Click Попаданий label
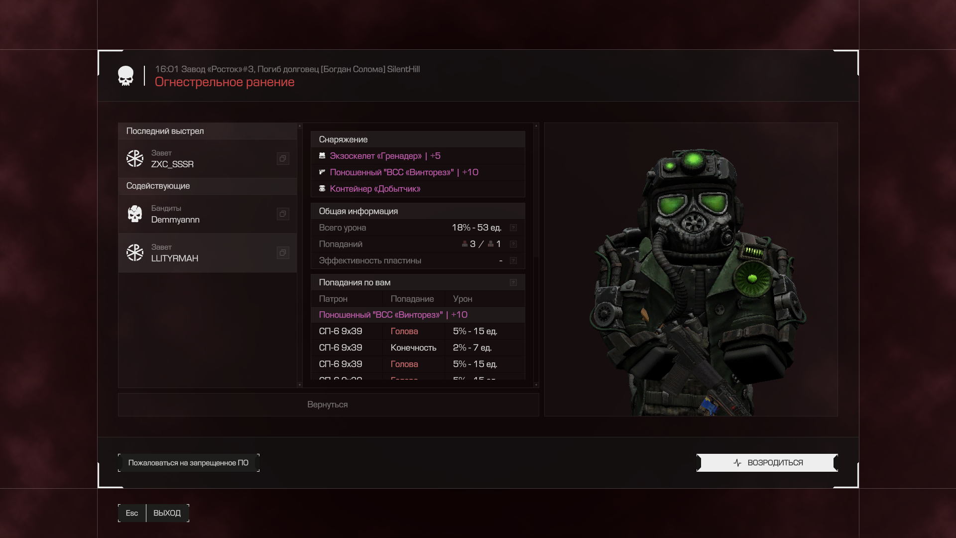The width and height of the screenshot is (956, 538). click(341, 244)
